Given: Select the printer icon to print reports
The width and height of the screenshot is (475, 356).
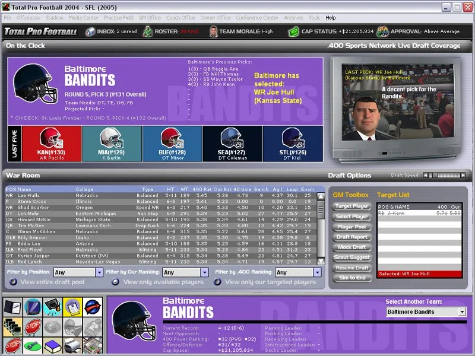Looking at the screenshot, I should point(71,346).
